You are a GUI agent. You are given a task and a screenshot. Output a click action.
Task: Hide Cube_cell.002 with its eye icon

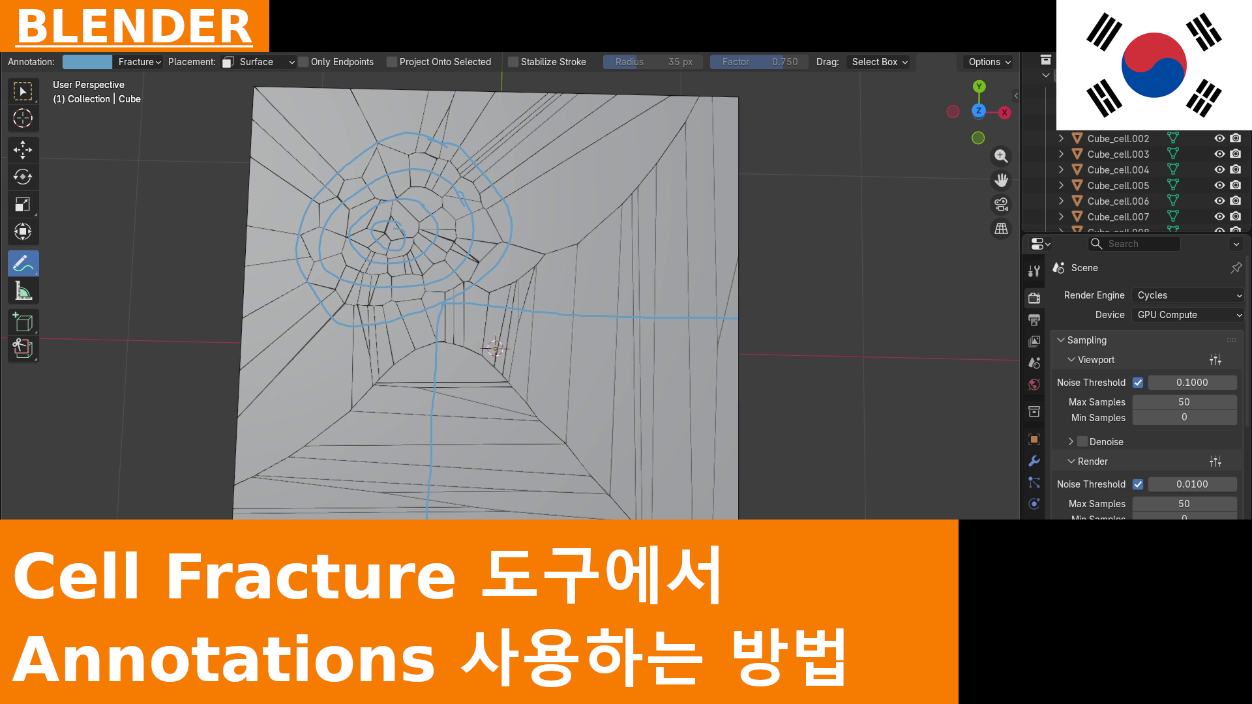(1219, 138)
